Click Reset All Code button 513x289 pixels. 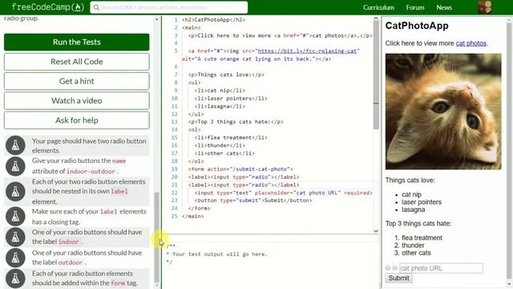click(77, 62)
